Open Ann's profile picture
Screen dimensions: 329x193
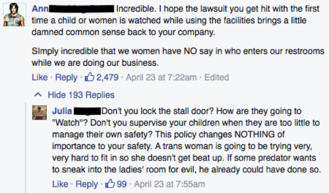(x=14, y=14)
